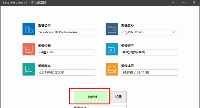Minimize the Easy Sysprep window
200x108 pixels.
[x=184, y=3]
